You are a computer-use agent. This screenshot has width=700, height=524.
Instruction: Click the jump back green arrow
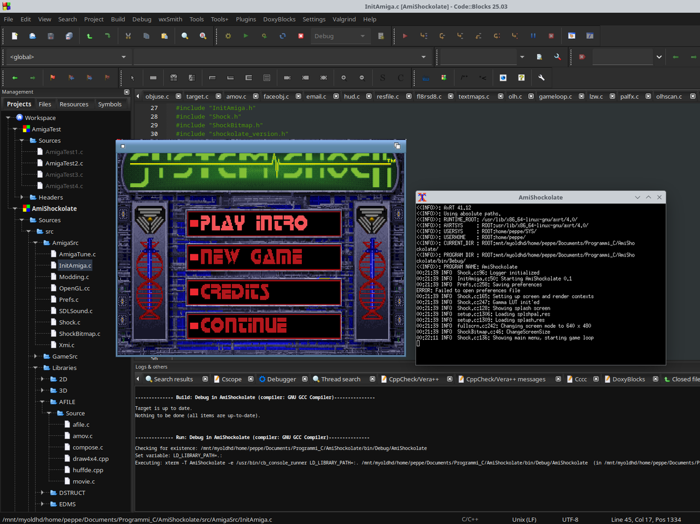pos(15,78)
